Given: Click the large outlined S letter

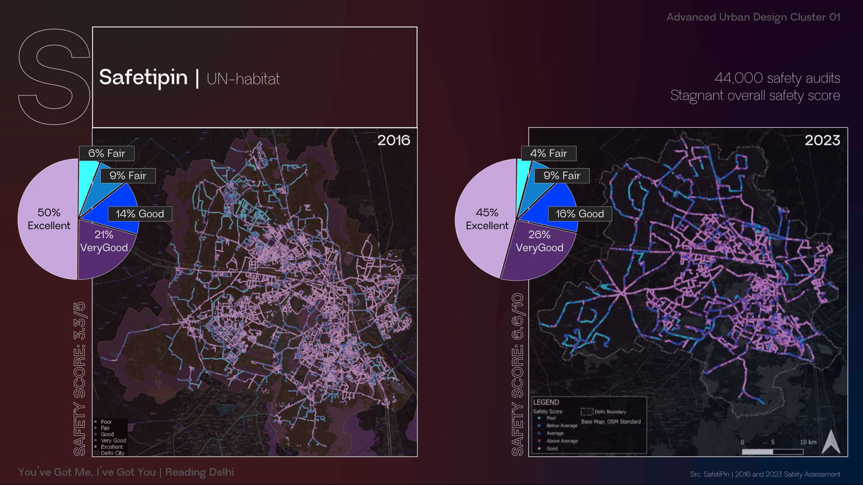Looking at the screenshot, I should [x=54, y=77].
